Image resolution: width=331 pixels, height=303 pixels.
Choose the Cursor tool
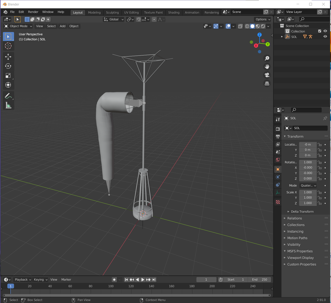[8, 46]
